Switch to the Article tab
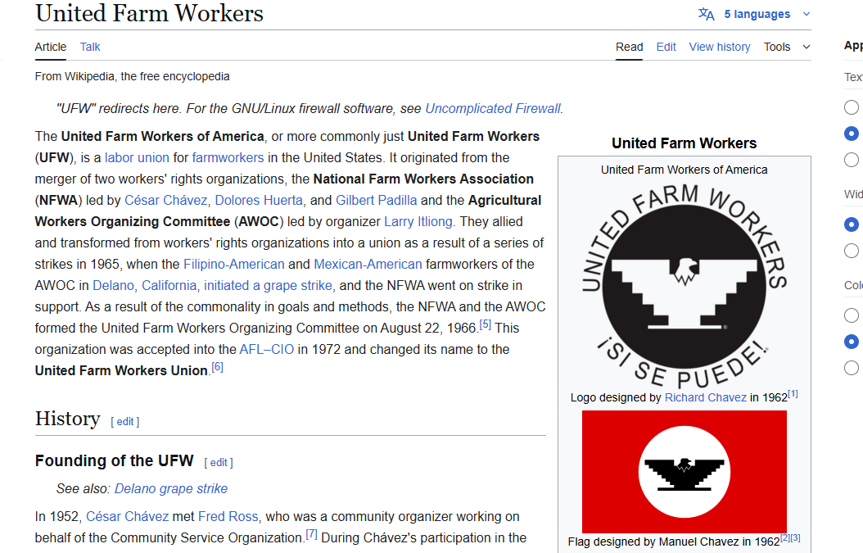 [51, 47]
